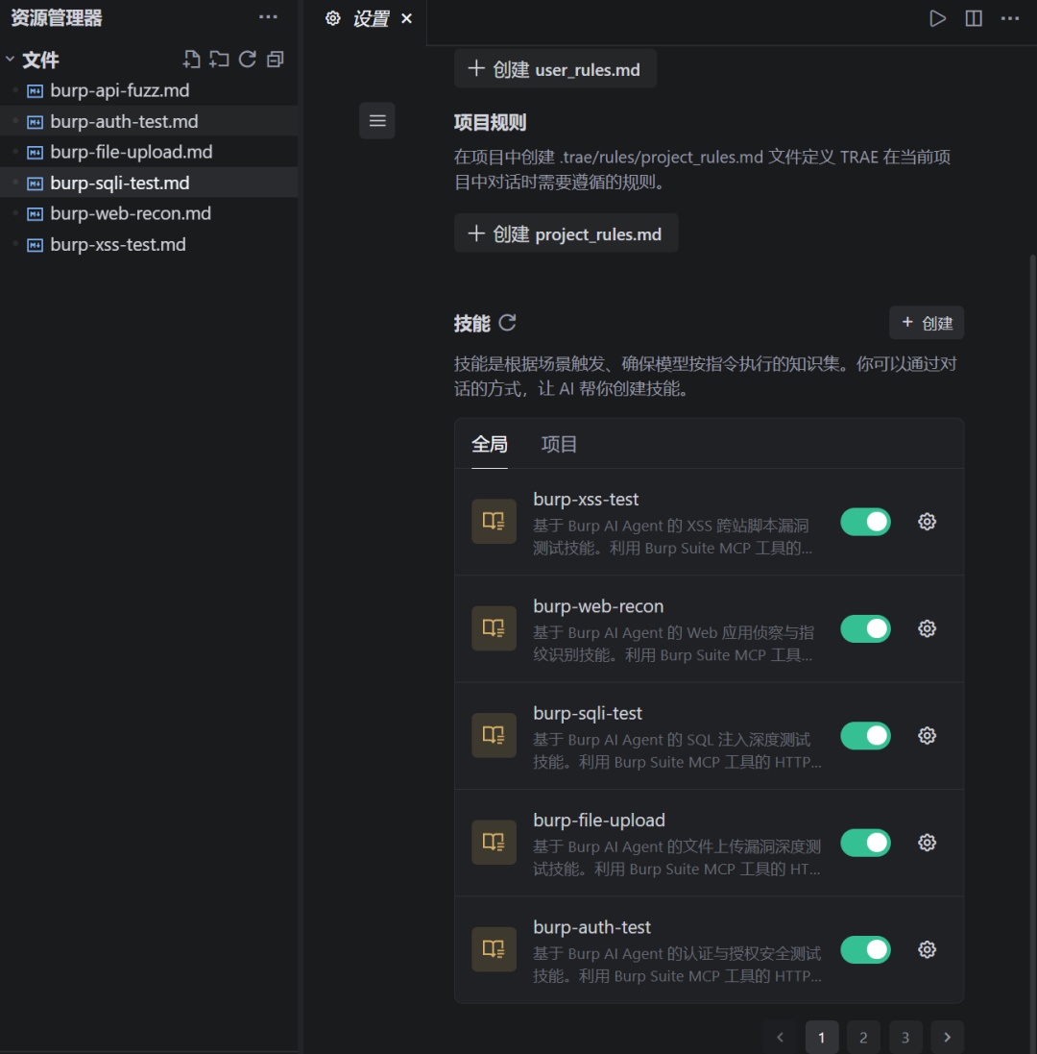This screenshot has height=1054, width=1037.
Task: Open settings gear for burp-sqli-test
Action: pyautogui.click(x=927, y=735)
